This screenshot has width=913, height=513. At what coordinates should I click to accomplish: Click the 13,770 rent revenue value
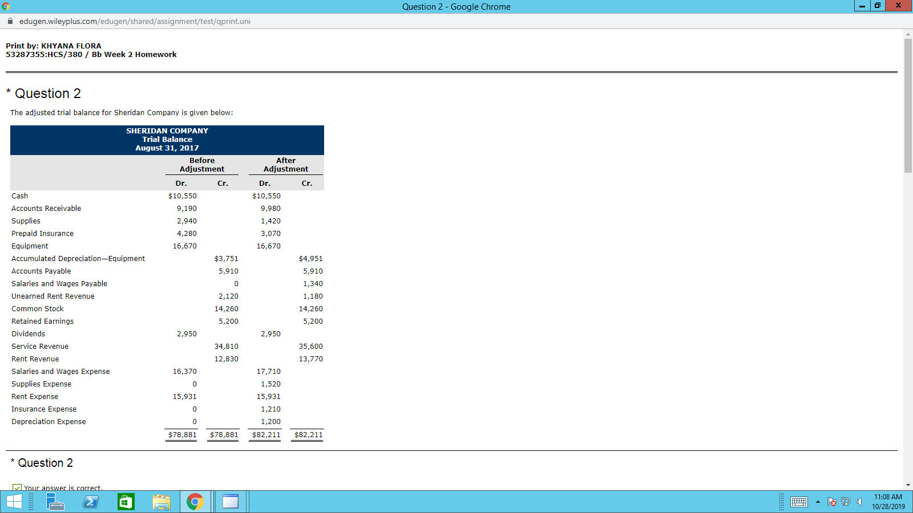tap(311, 359)
